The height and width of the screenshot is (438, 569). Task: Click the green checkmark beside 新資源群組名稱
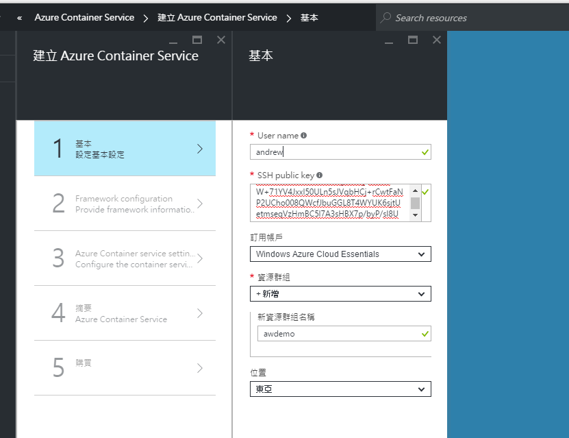[425, 333]
